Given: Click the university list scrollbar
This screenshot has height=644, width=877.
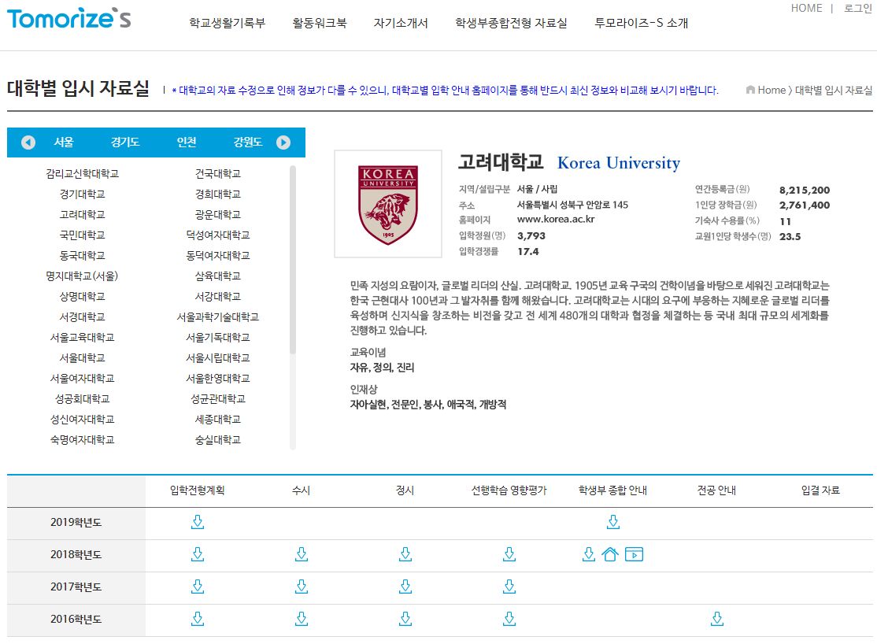Looking at the screenshot, I should 293,260.
